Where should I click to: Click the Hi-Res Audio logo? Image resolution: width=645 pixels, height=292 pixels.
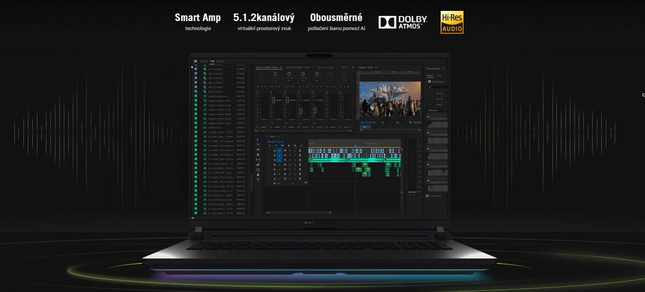coord(452,23)
